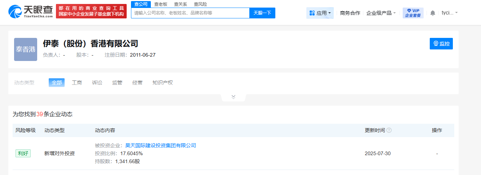This screenshot has width=481, height=175.
Task: Click the 监控 monitor button
Action: pos(441,44)
